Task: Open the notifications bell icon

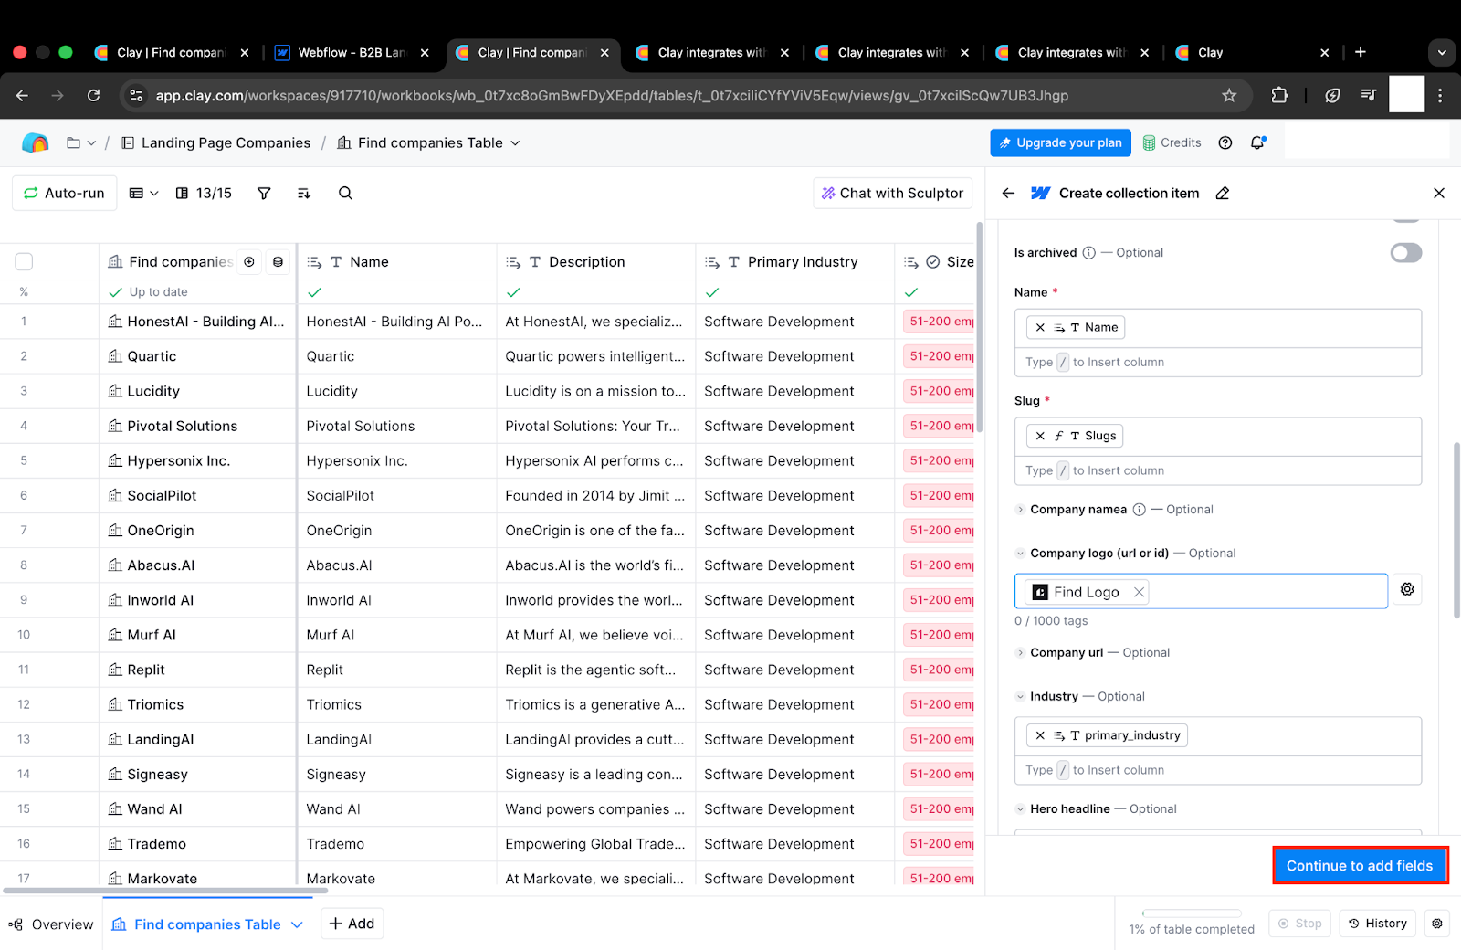Action: pyautogui.click(x=1258, y=142)
